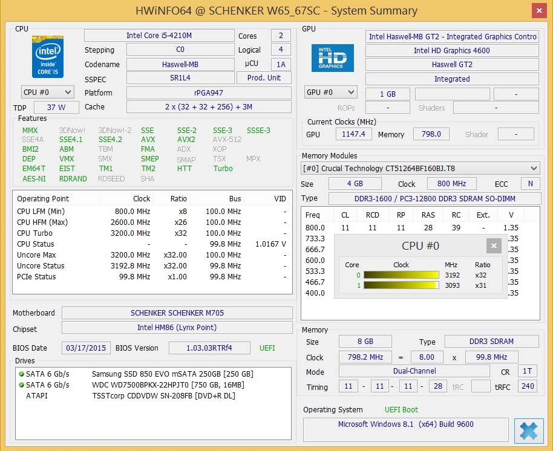This screenshot has height=451, width=553.
Task: Click the RDSEED feature label
Action: click(111, 178)
